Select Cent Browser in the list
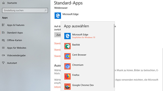Viewport: 163px width, 91px height. coord(79,55)
